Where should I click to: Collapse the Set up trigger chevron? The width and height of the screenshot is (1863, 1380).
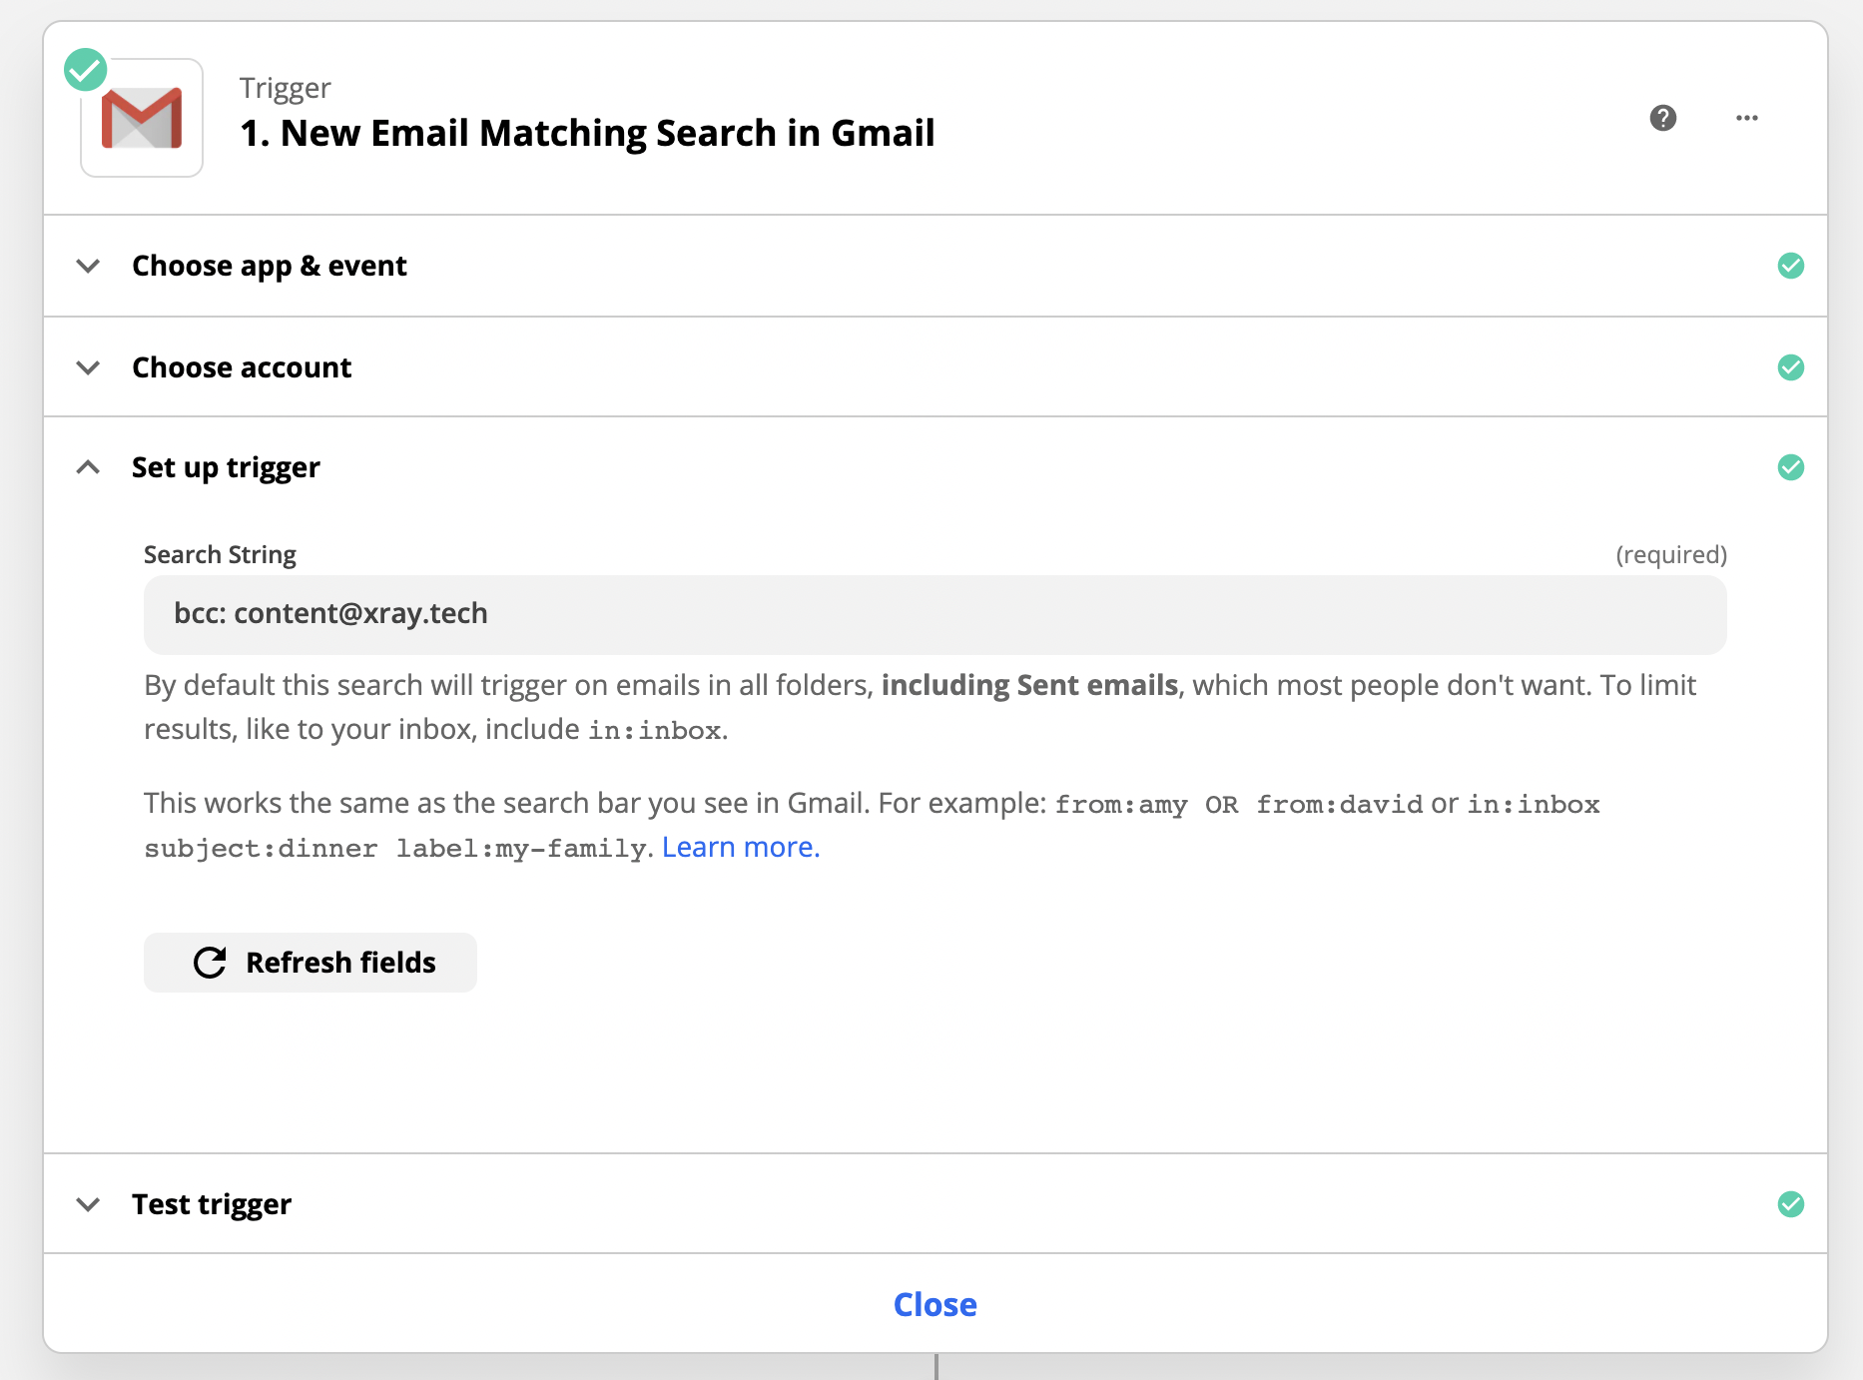[89, 467]
